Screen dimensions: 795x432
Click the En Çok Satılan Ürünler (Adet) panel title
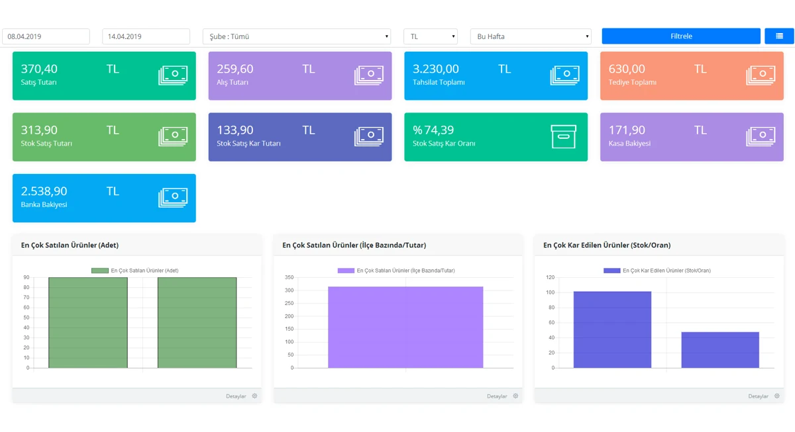coord(70,245)
